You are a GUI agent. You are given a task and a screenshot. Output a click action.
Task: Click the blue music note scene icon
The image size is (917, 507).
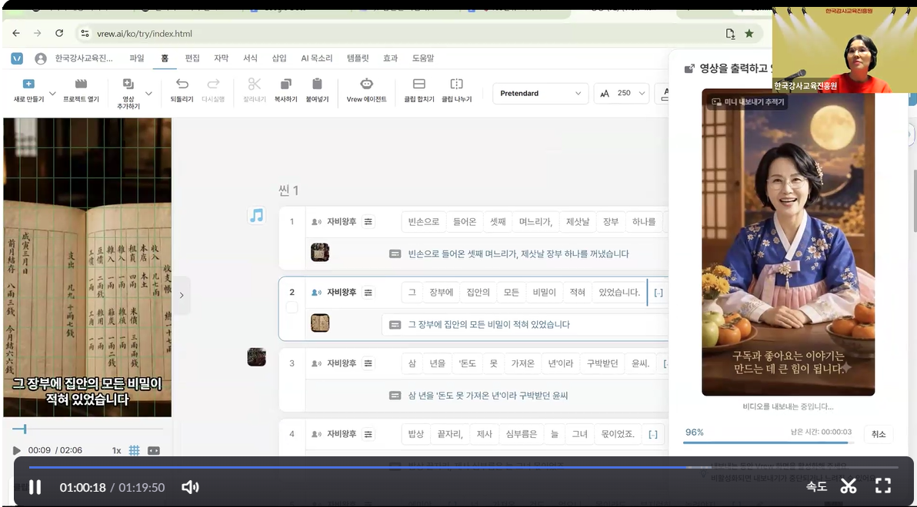pos(256,216)
